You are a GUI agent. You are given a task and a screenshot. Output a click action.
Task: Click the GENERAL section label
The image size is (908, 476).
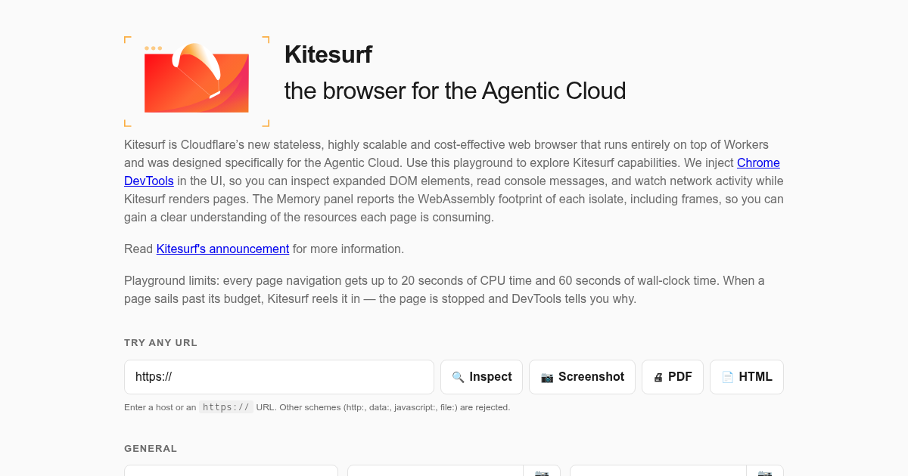click(151, 448)
